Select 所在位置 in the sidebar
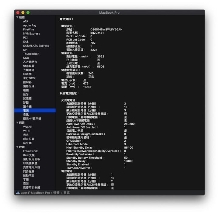 coord(29,139)
